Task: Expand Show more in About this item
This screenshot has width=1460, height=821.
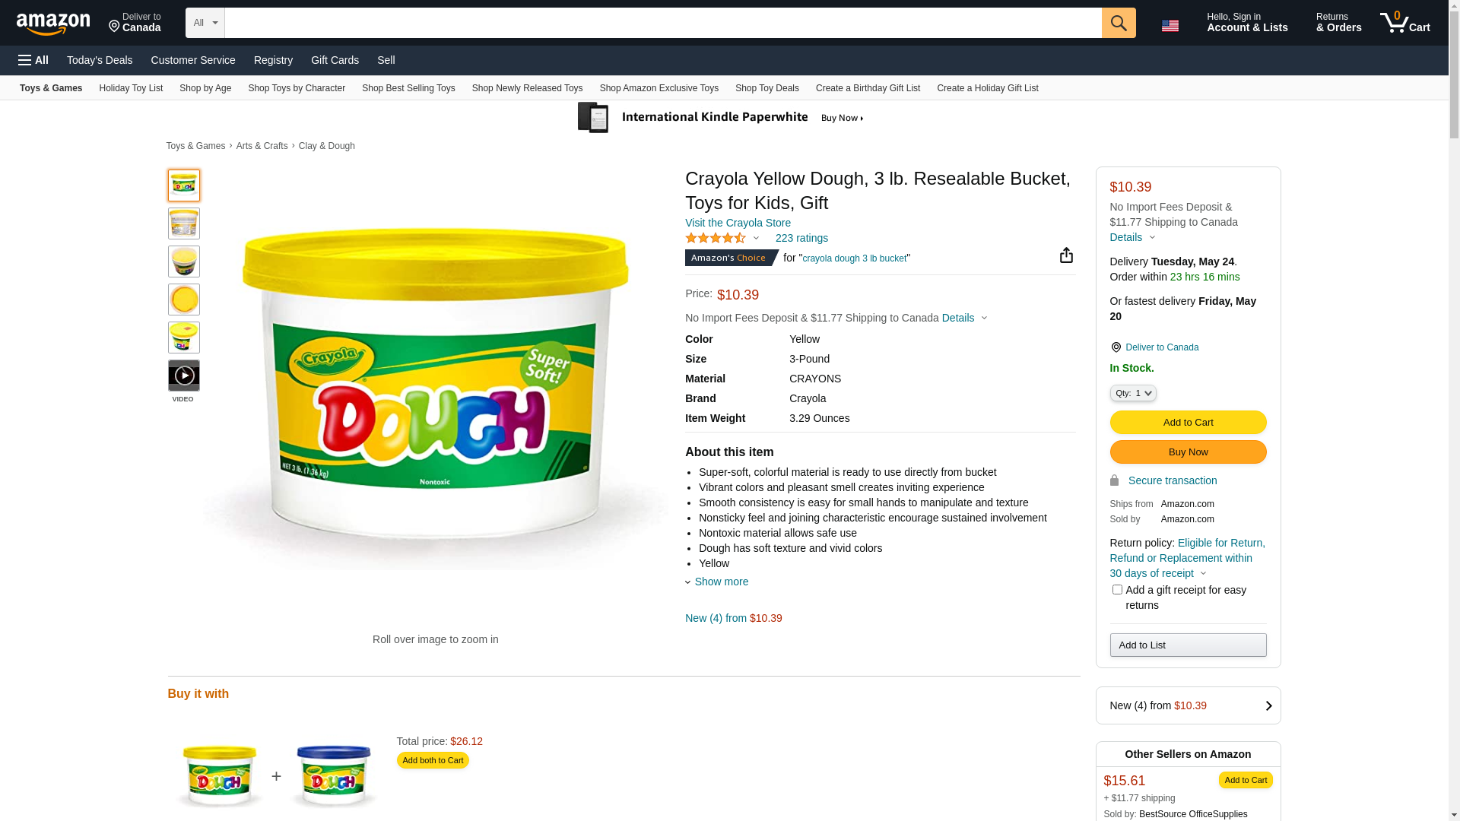Action: (720, 582)
